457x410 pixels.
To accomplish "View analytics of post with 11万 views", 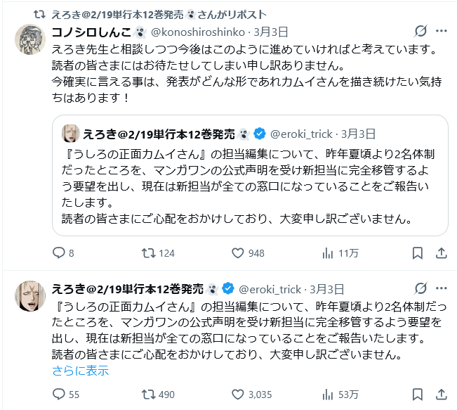I will [x=327, y=253].
